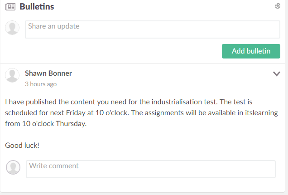Expand the bulletin options chevron
Viewport: 288px width, 195px height.
coord(277,74)
